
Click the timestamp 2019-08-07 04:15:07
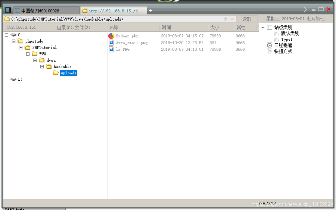(x=182, y=36)
